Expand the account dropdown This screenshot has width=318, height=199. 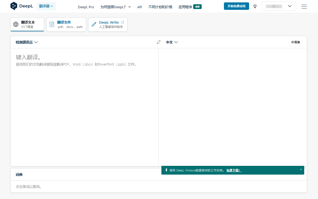[279, 6]
